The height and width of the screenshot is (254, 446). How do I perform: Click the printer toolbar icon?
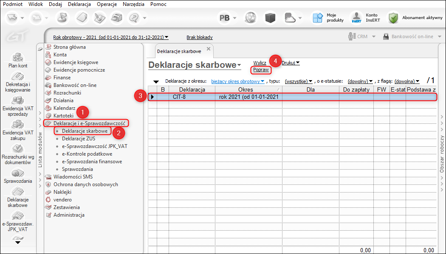click(117, 17)
